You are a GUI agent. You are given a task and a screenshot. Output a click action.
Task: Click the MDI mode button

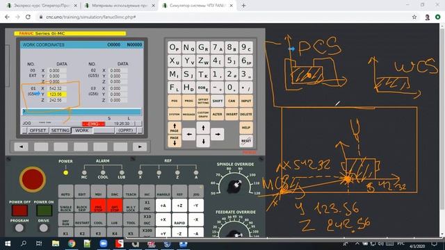[98, 192]
